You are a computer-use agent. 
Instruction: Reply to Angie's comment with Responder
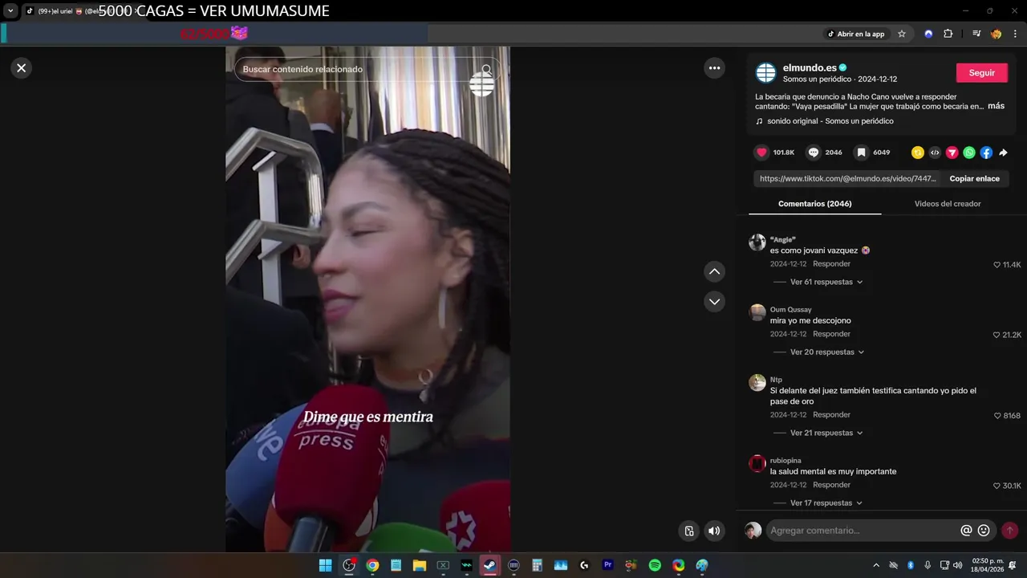pyautogui.click(x=831, y=264)
